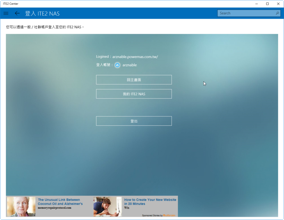
Task: Click the back arrow in header
Action: tap(17, 13)
